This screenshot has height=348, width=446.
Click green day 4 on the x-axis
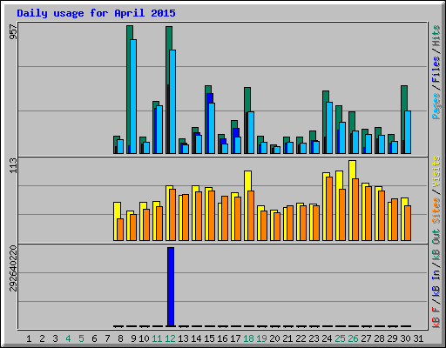(68, 338)
